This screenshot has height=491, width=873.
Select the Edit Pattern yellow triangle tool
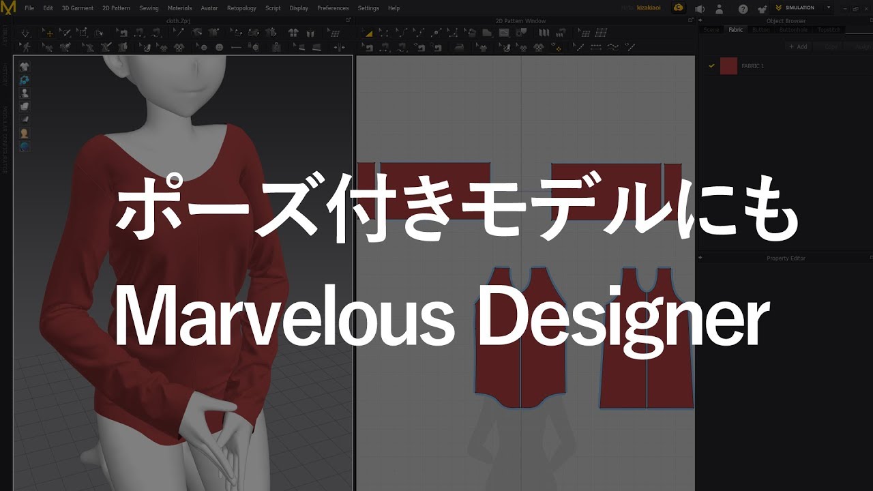tap(368, 33)
